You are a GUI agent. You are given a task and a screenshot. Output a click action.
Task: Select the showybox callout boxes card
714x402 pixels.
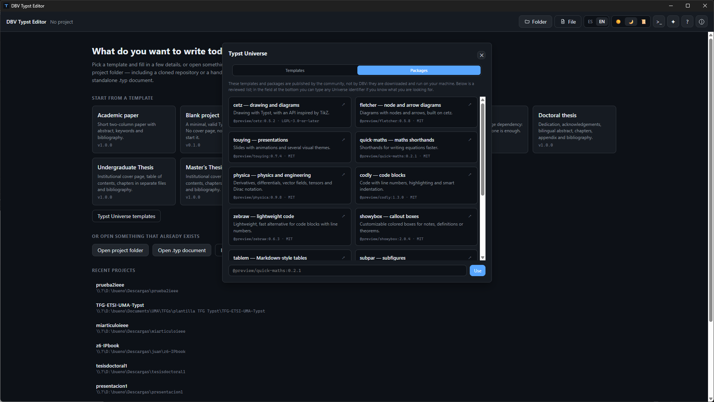[x=416, y=227]
